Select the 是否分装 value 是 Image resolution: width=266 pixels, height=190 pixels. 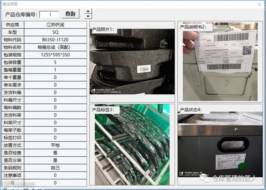pyautogui.click(x=55, y=160)
